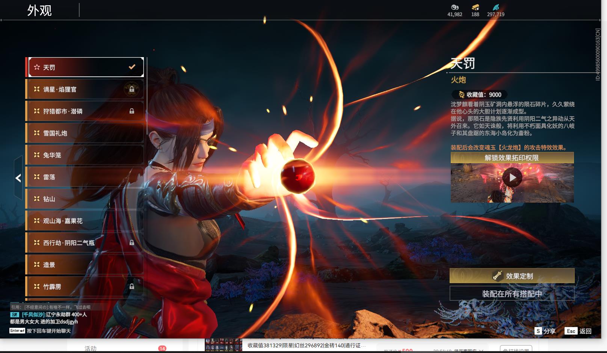Click the lock icon on 西行劫·阴阳二气瓶
This screenshot has height=353, width=607.
[x=132, y=242]
